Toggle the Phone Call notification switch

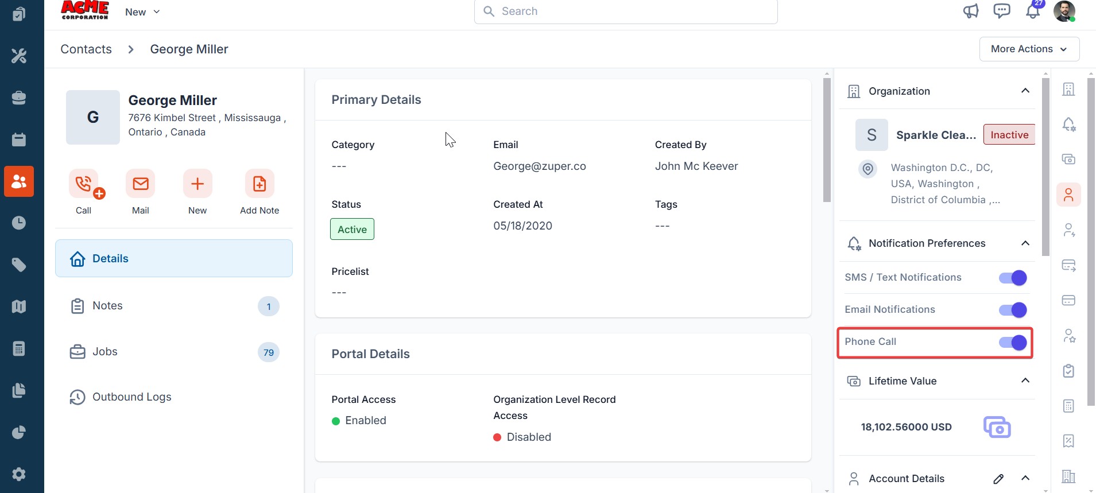coord(1013,343)
